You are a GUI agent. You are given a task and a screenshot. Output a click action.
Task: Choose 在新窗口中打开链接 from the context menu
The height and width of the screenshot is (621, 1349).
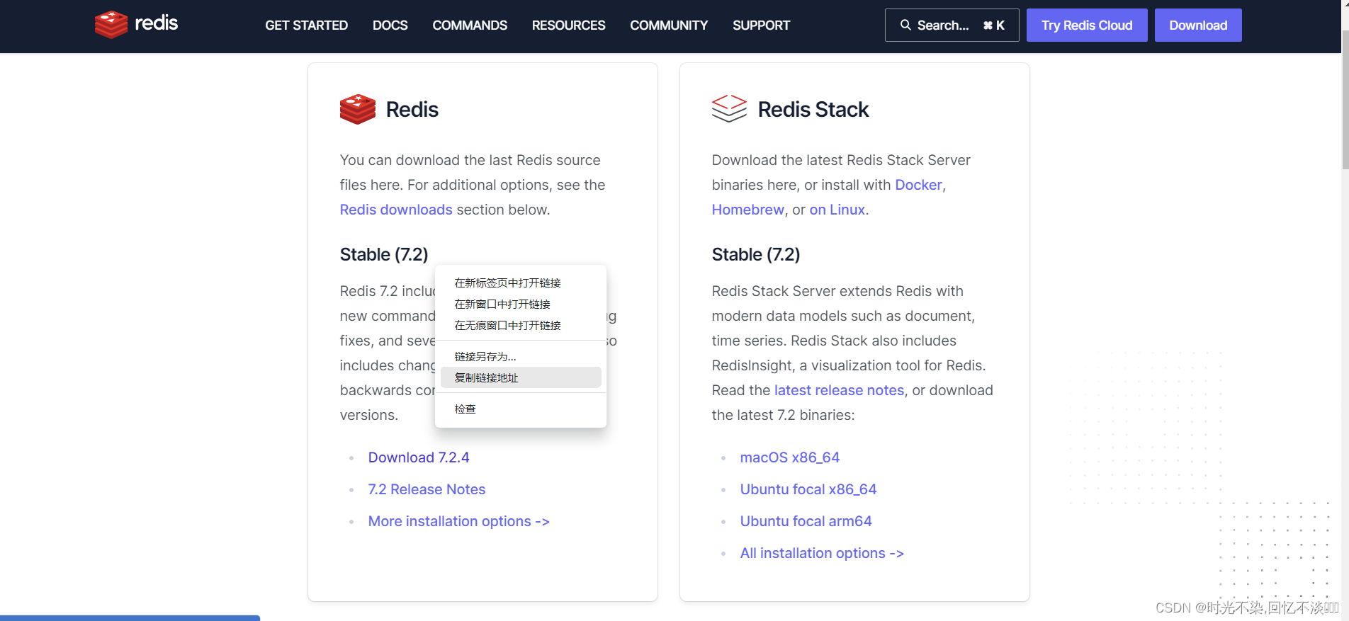pyautogui.click(x=521, y=304)
